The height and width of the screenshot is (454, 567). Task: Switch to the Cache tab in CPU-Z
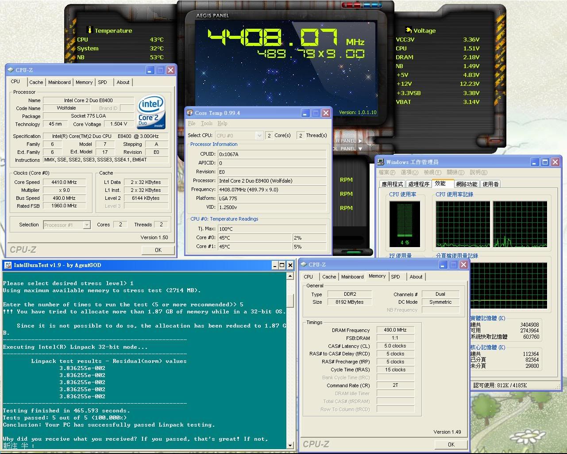pyautogui.click(x=36, y=82)
